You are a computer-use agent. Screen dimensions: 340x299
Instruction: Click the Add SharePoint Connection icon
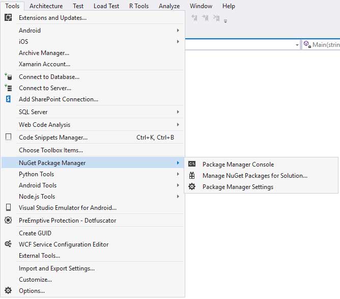(8, 99)
